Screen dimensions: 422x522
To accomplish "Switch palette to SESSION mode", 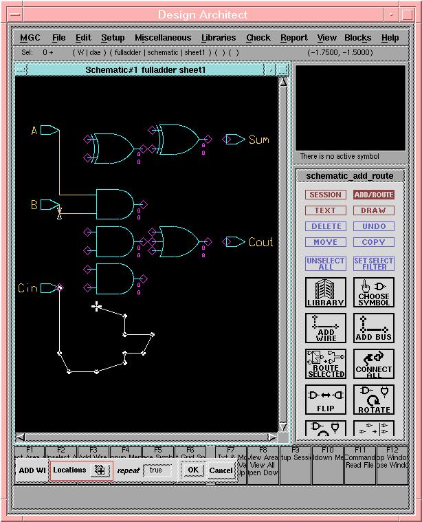I will (x=326, y=195).
